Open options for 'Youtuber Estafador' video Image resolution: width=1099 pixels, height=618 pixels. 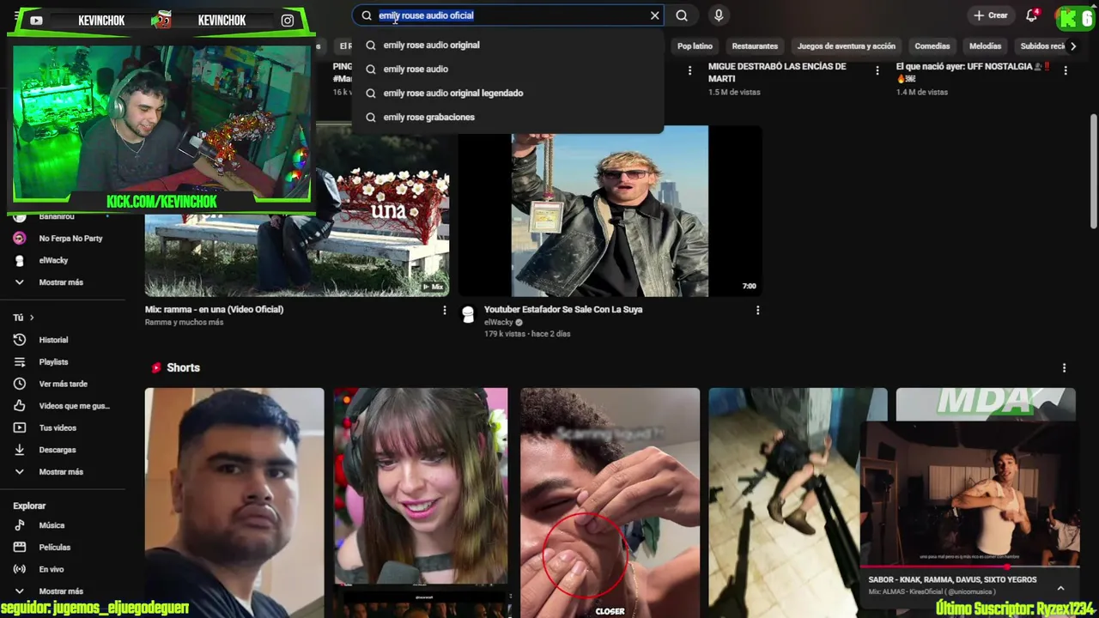(757, 310)
